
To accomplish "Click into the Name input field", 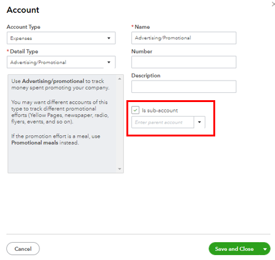I will [x=184, y=38].
